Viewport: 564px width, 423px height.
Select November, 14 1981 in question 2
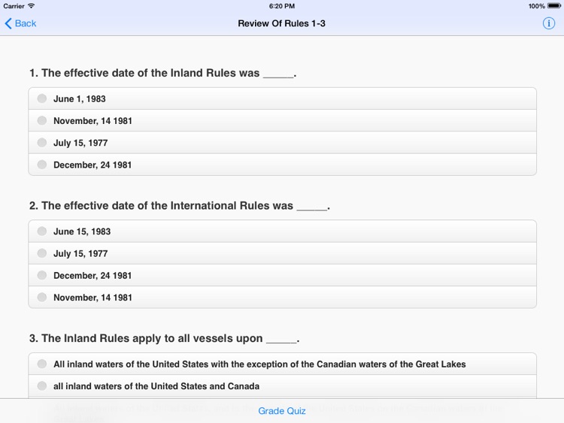(282, 298)
